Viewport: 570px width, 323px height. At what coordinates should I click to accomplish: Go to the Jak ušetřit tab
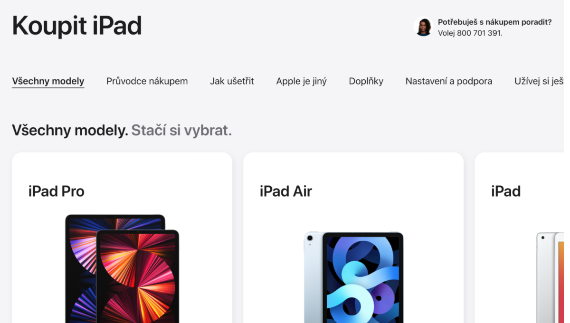232,81
